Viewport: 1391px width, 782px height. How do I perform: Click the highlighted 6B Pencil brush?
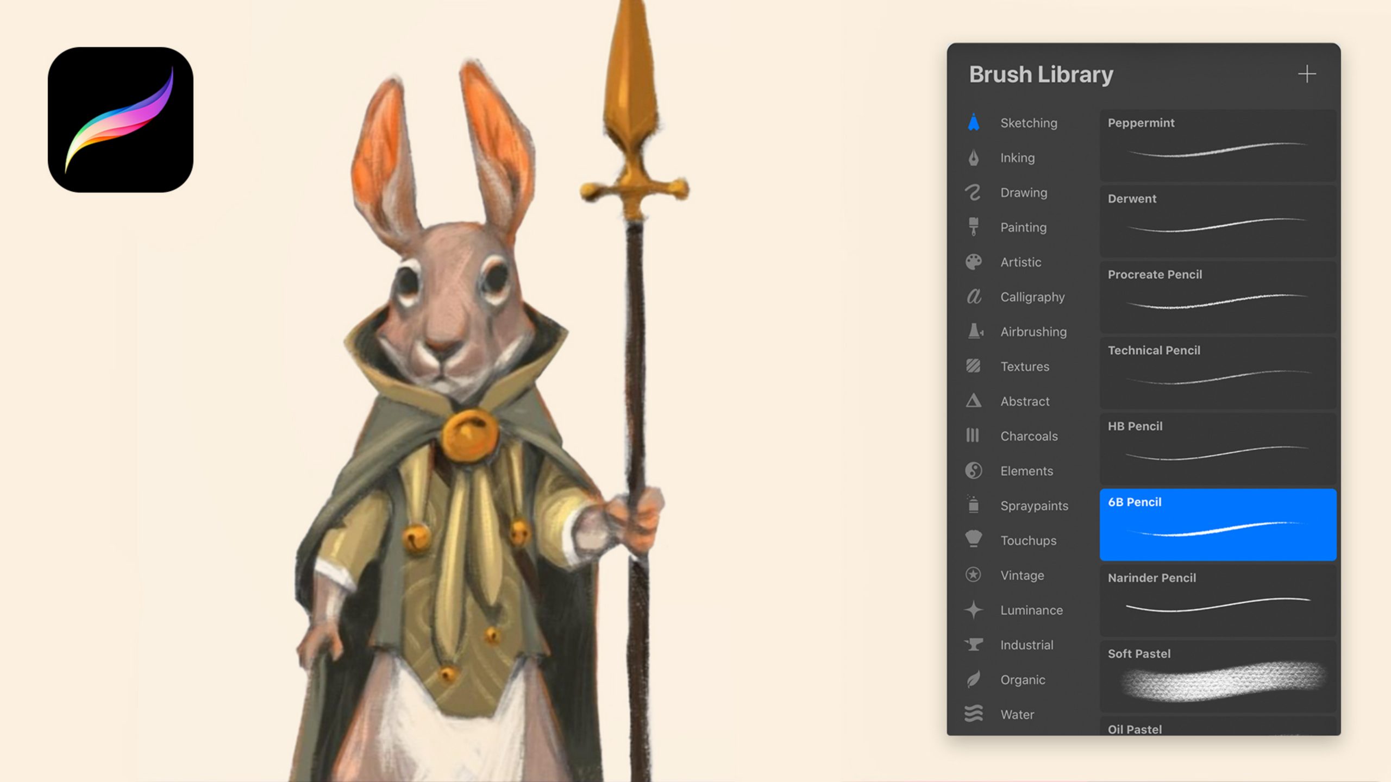point(1218,525)
